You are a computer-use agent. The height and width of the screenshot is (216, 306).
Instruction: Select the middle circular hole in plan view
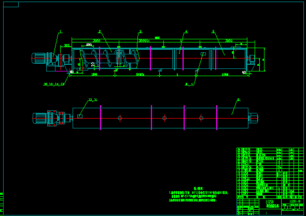(164, 118)
